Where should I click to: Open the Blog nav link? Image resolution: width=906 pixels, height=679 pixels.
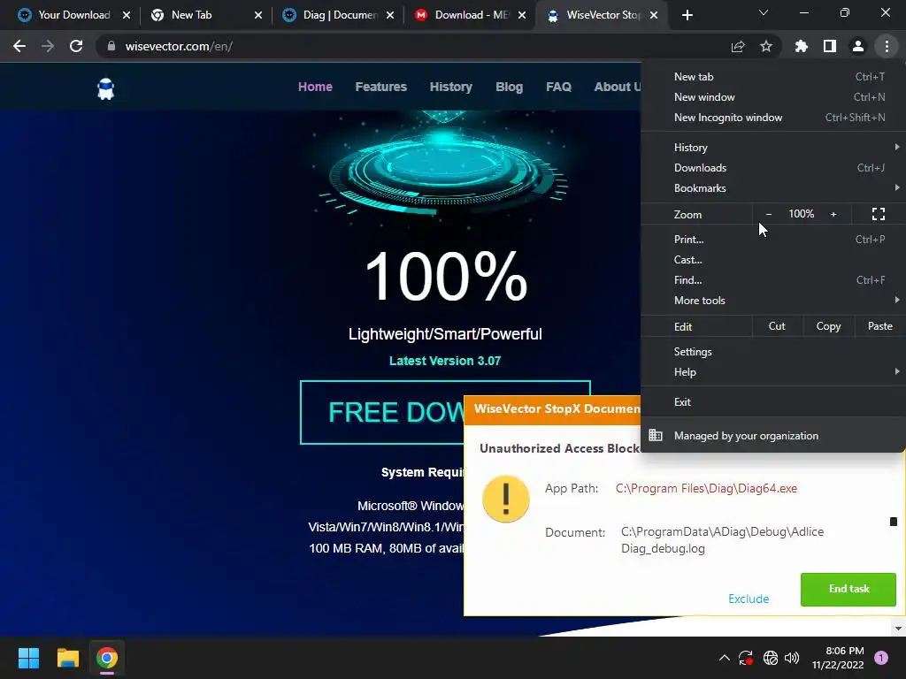pos(509,87)
